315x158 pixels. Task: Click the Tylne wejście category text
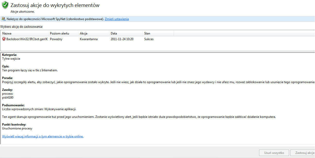click(x=11, y=59)
